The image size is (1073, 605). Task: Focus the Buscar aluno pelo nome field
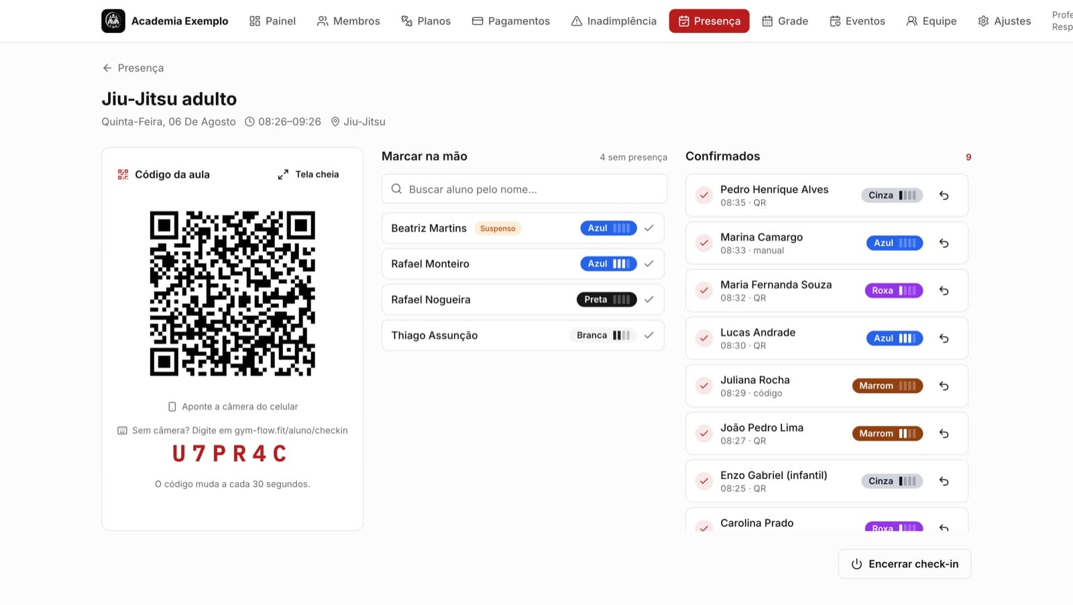[524, 189]
